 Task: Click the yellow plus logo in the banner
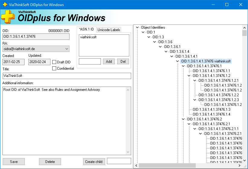coord(8,17)
